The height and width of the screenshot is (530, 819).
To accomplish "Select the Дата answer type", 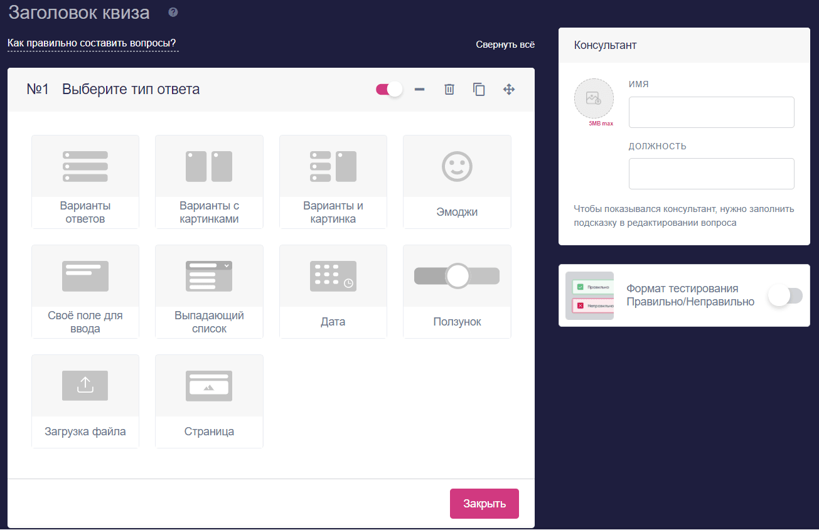I will point(333,292).
